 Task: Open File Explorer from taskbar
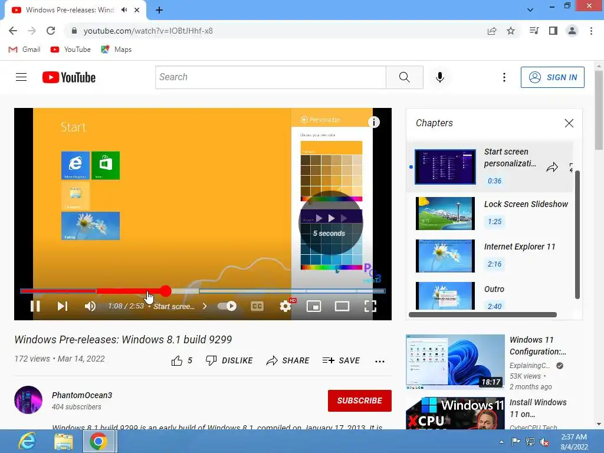[x=63, y=441]
